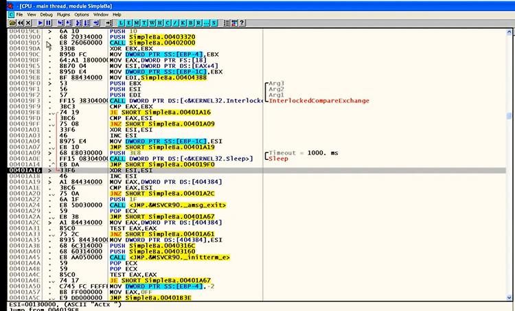Click PUSH SimpleBa.00403320 instruction
The image size is (515, 311).
point(152,37)
